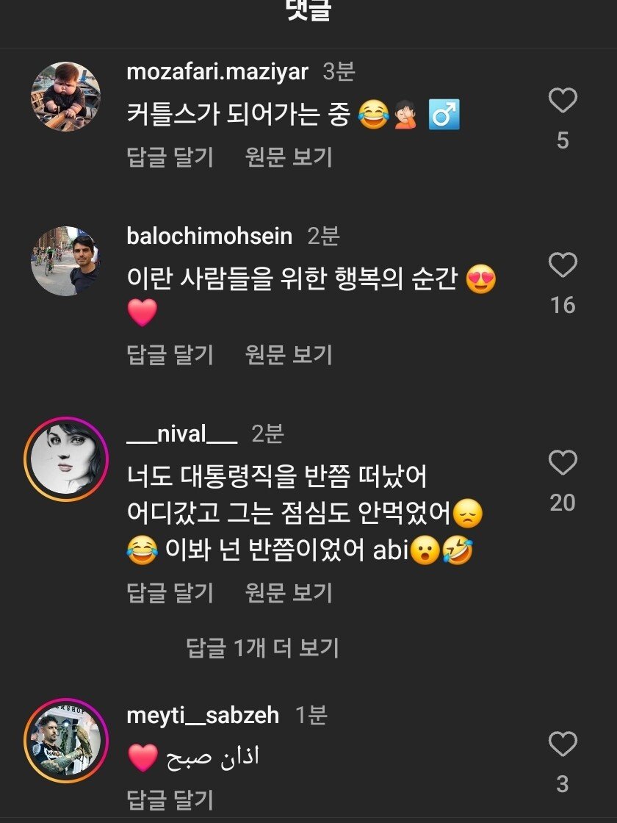Open username balochimohsein
This screenshot has width=617, height=823.
(x=209, y=237)
